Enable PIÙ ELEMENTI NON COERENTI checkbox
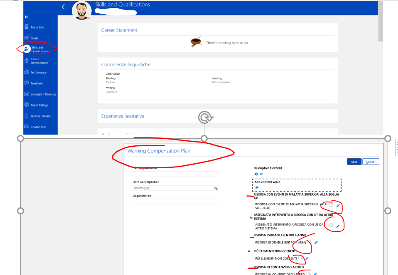Screen dimensions: 398x275 pos(300,258)
